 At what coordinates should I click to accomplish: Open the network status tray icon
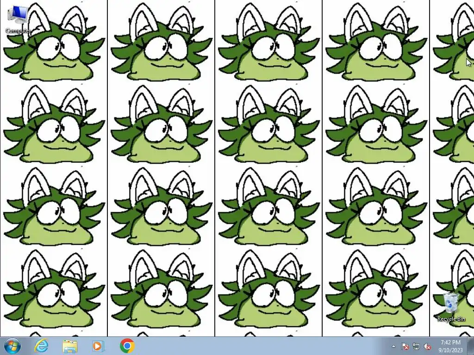416,346
